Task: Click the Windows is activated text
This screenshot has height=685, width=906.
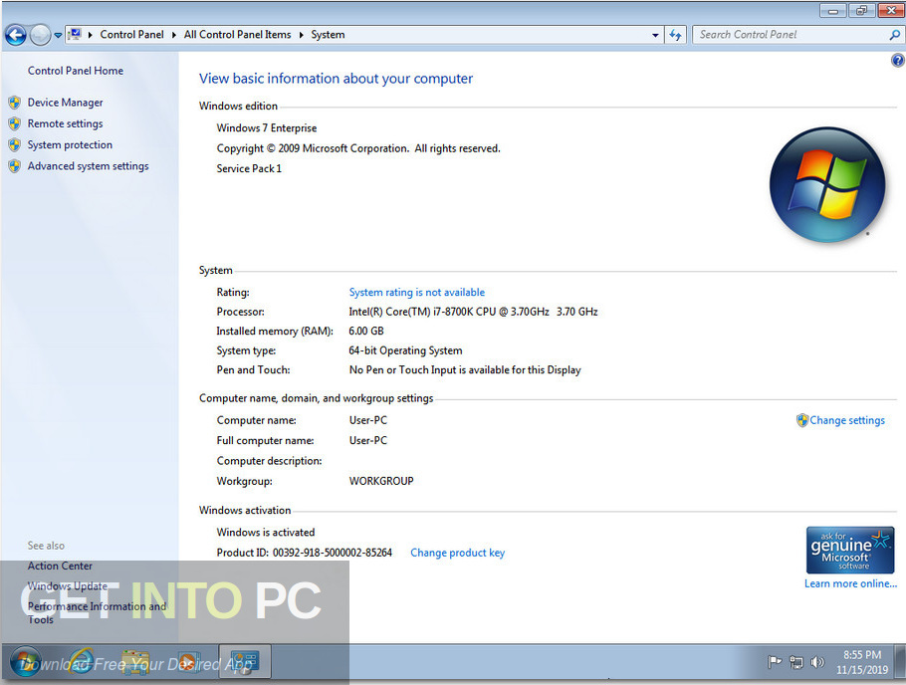Action: pyautogui.click(x=266, y=533)
